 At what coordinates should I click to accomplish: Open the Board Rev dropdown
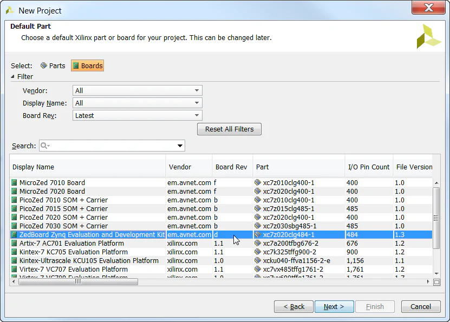(197, 115)
